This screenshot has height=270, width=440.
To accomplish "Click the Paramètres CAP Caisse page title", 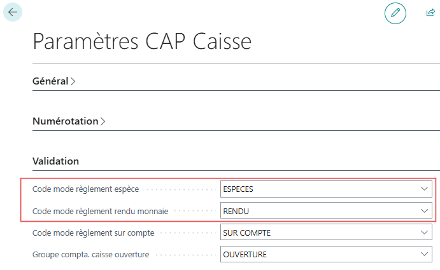I will (142, 41).
